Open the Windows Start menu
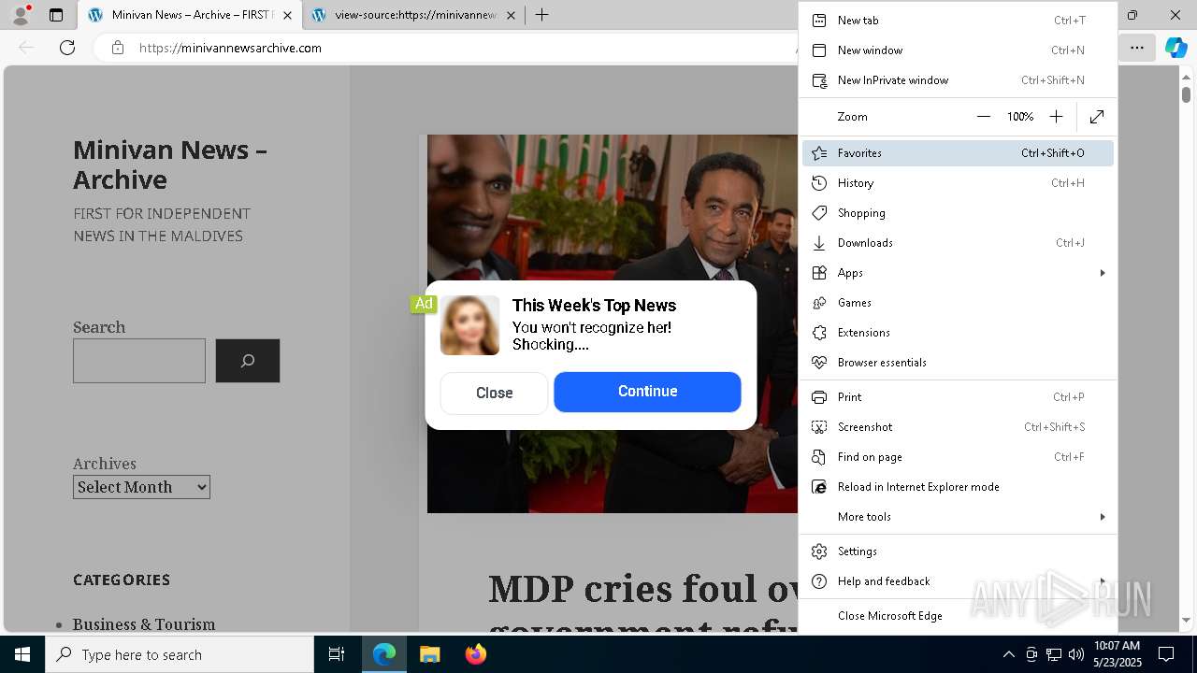 (x=22, y=654)
